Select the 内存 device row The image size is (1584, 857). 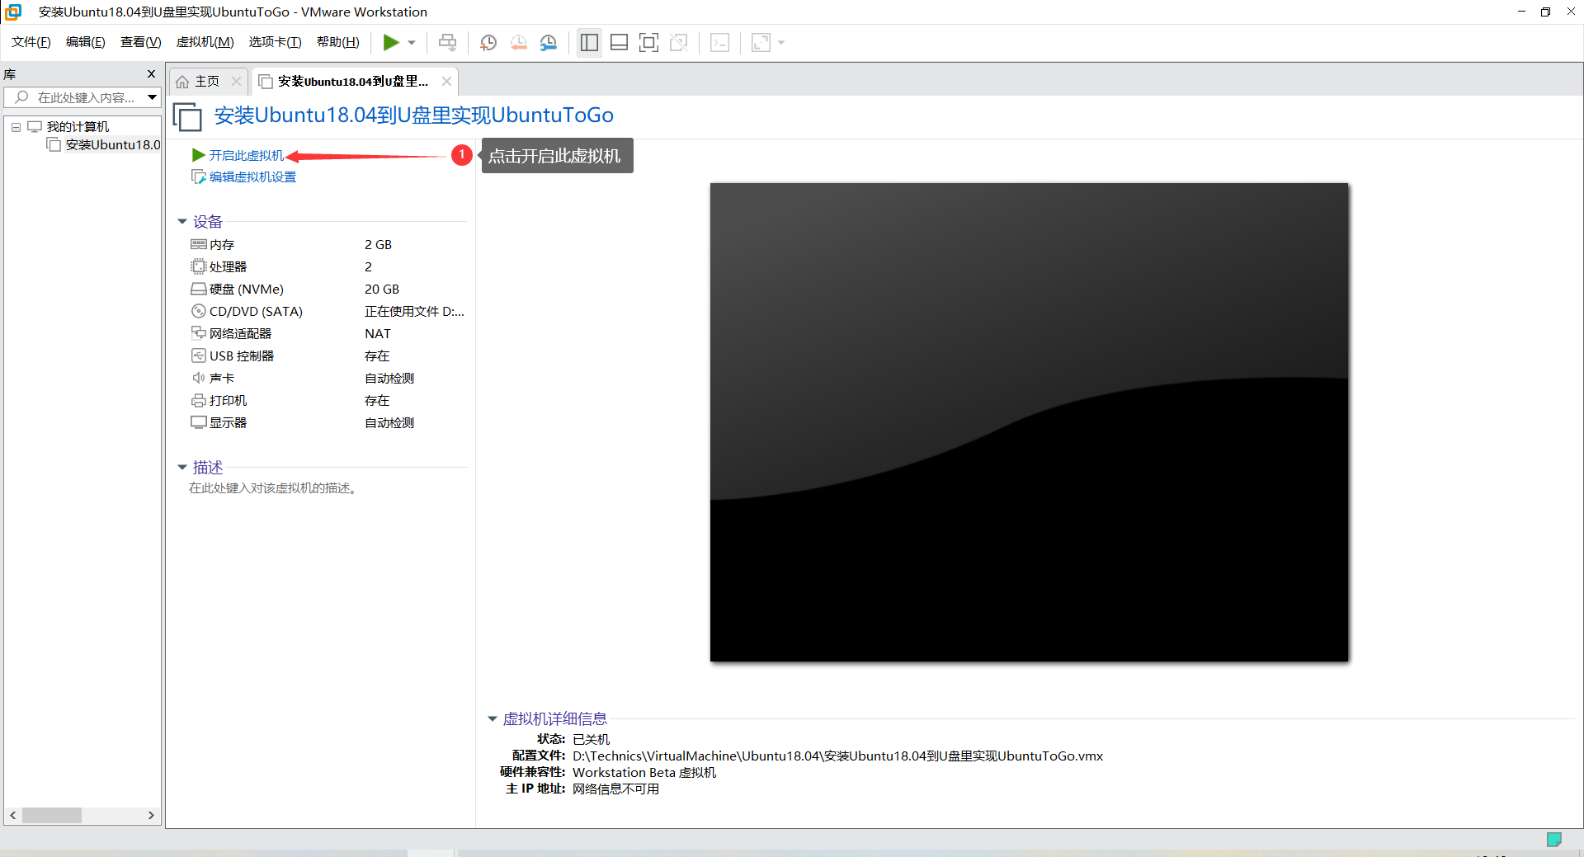pyautogui.click(x=328, y=244)
